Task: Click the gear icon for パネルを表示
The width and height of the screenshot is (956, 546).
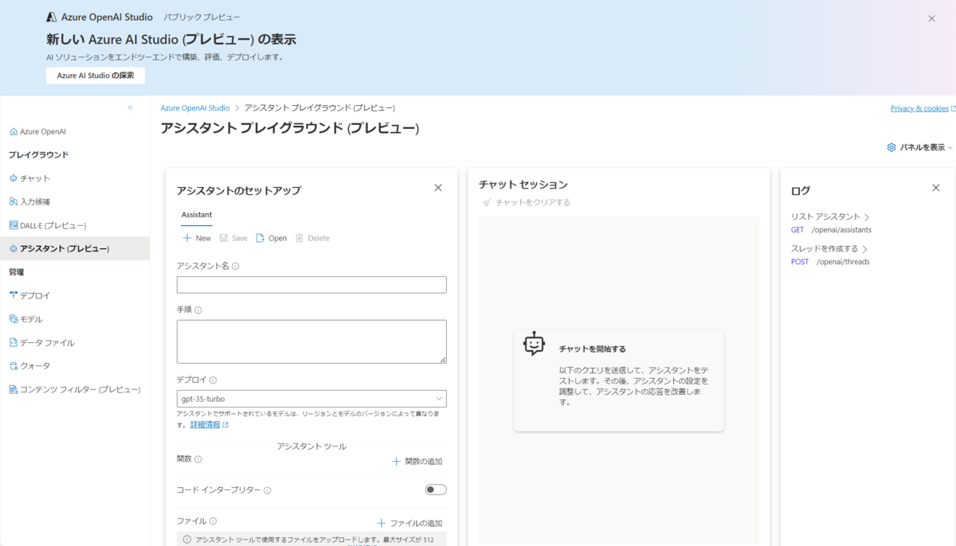Action: (x=891, y=147)
